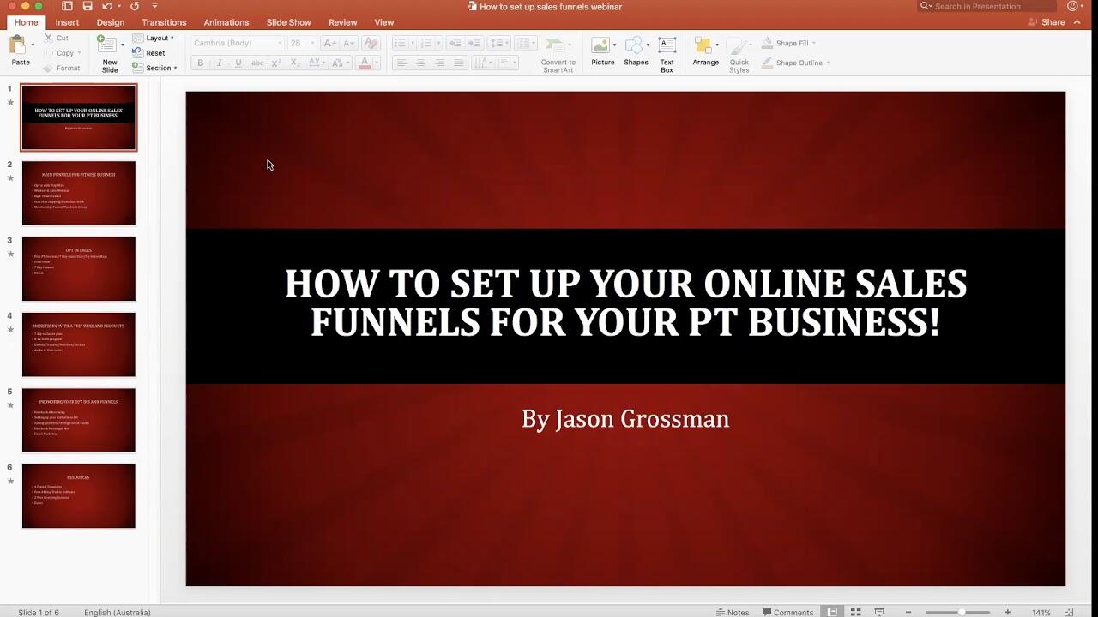
Task: Click Reset in the slides group
Action: (x=154, y=53)
